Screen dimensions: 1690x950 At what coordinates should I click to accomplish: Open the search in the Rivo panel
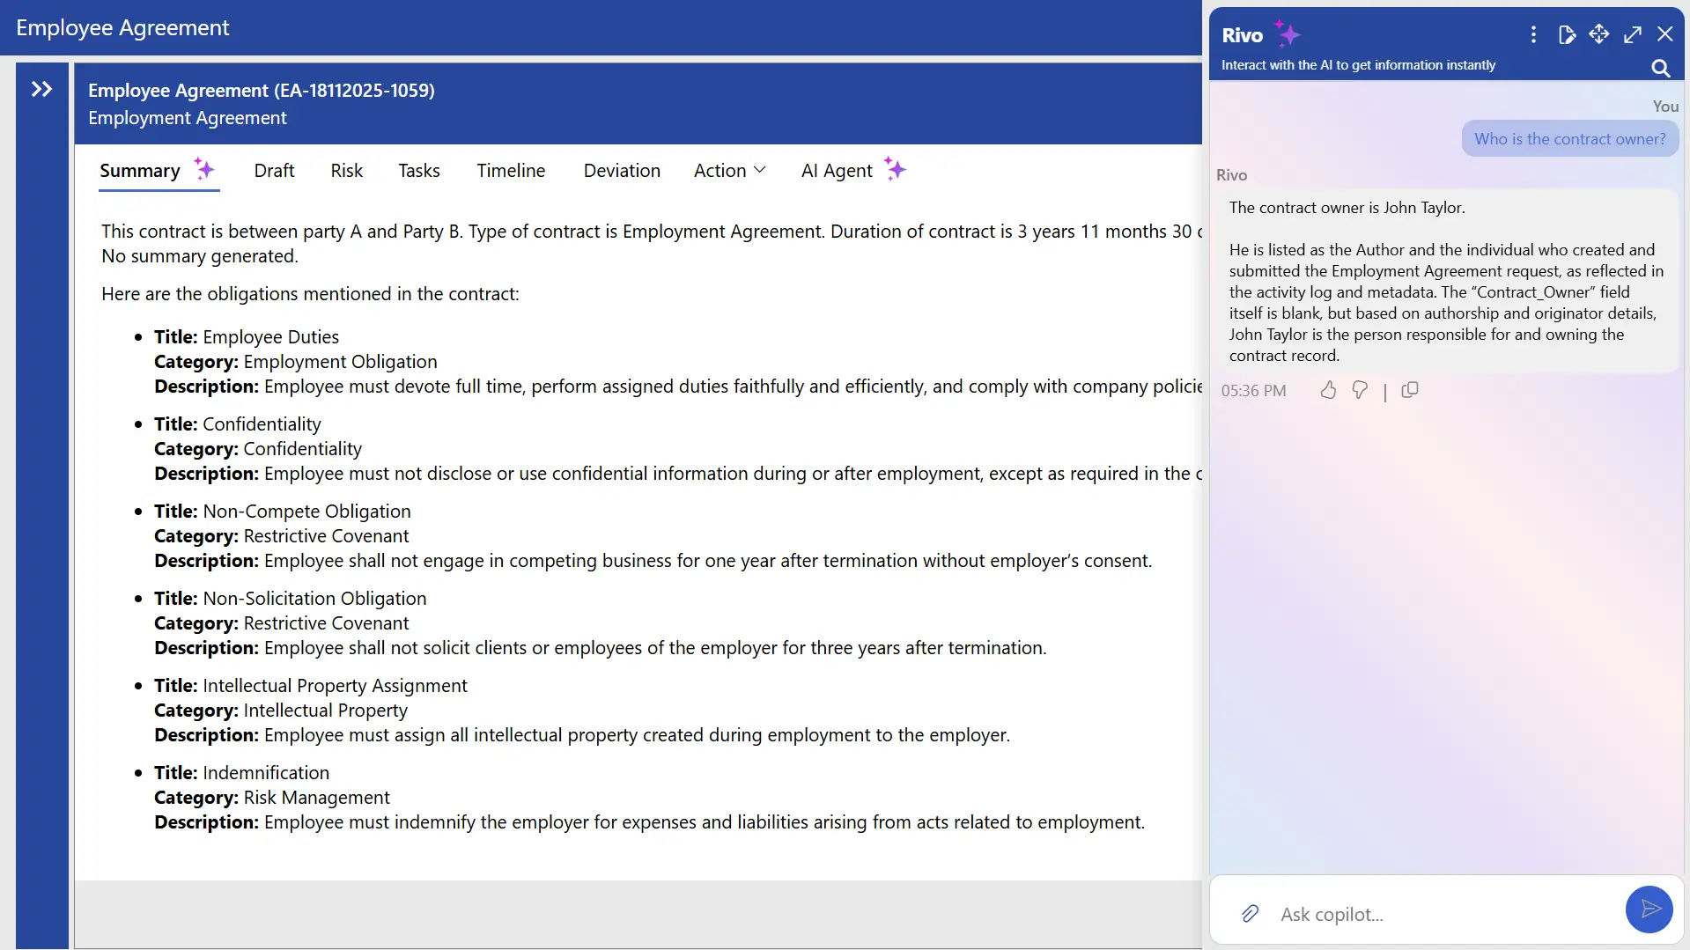coord(1659,68)
